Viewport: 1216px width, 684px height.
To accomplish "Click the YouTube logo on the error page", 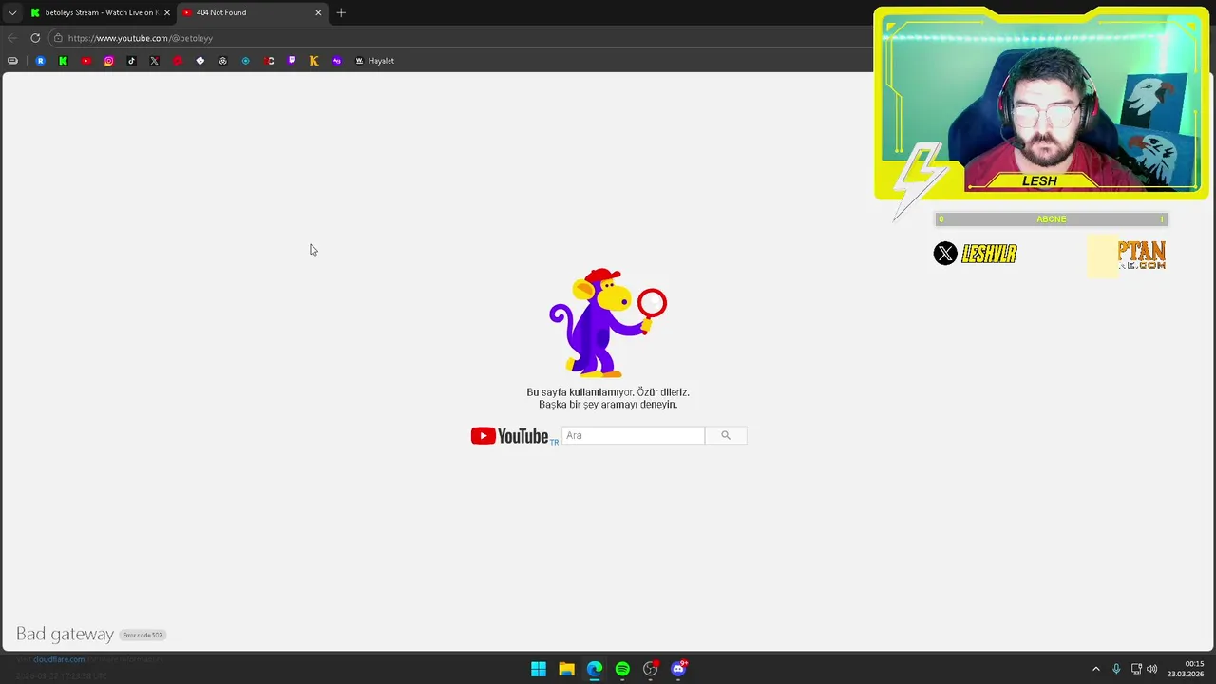I will click(x=510, y=436).
